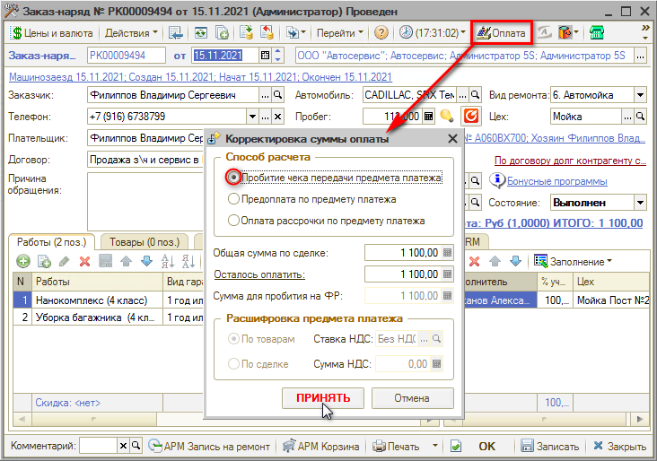Viewport: 657px width, 461px height.
Task: Click the green cash register icon in toolbar
Action: coord(596,33)
